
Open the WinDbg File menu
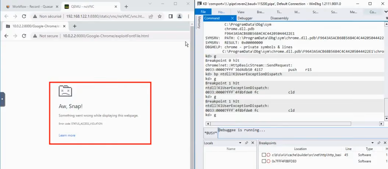[x=203, y=12]
